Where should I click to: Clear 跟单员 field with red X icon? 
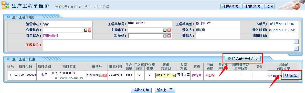click(x=169, y=36)
